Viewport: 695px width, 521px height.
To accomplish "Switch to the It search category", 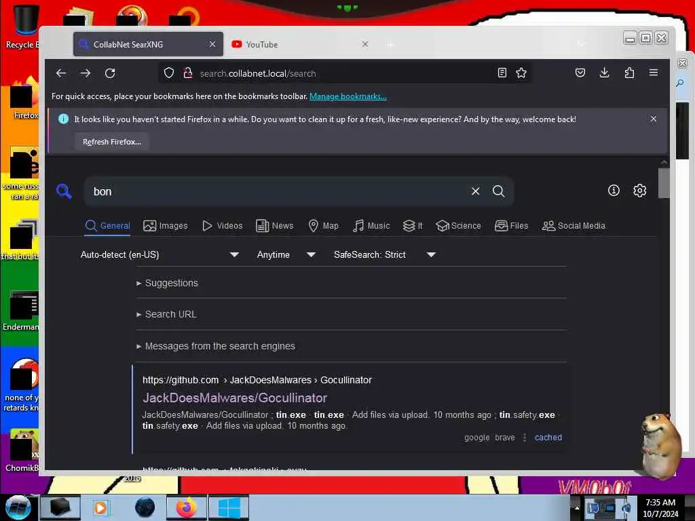I will 413,226.
